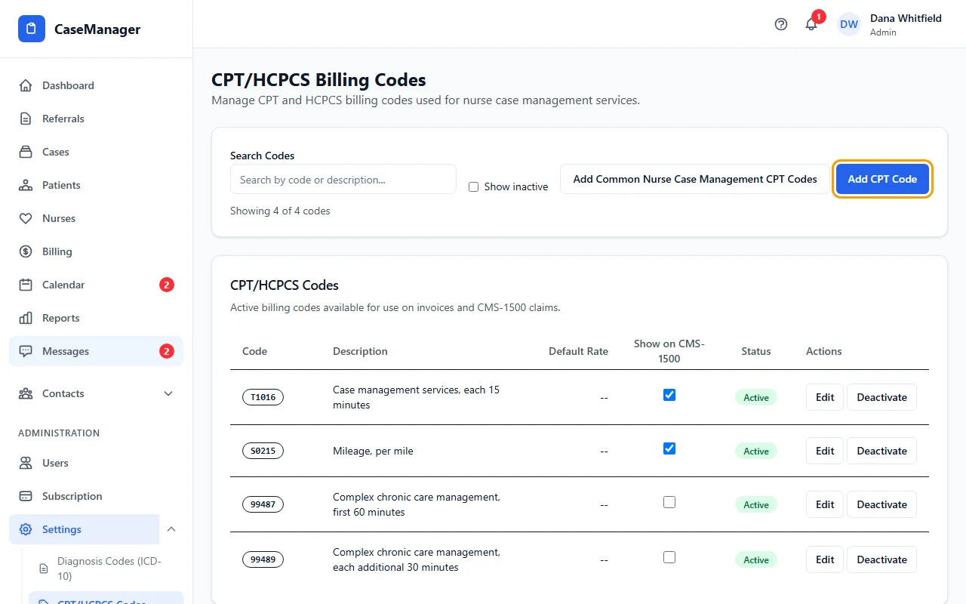Uncheck Show on CMS-1500 for T1016
This screenshot has height=604, width=966.
(669, 395)
